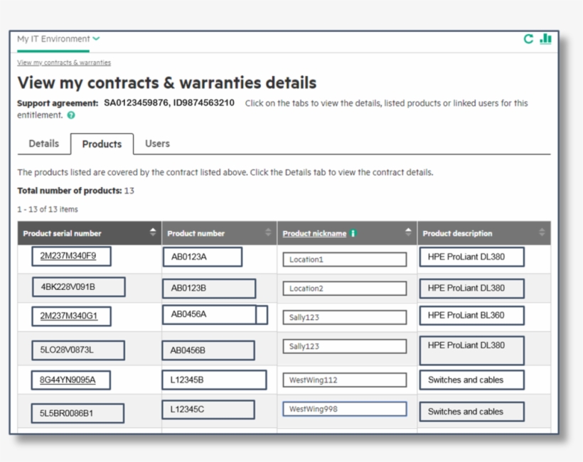Click serial number 5LO28V0873L cell
The height and width of the screenshot is (462, 583).
[x=78, y=350]
